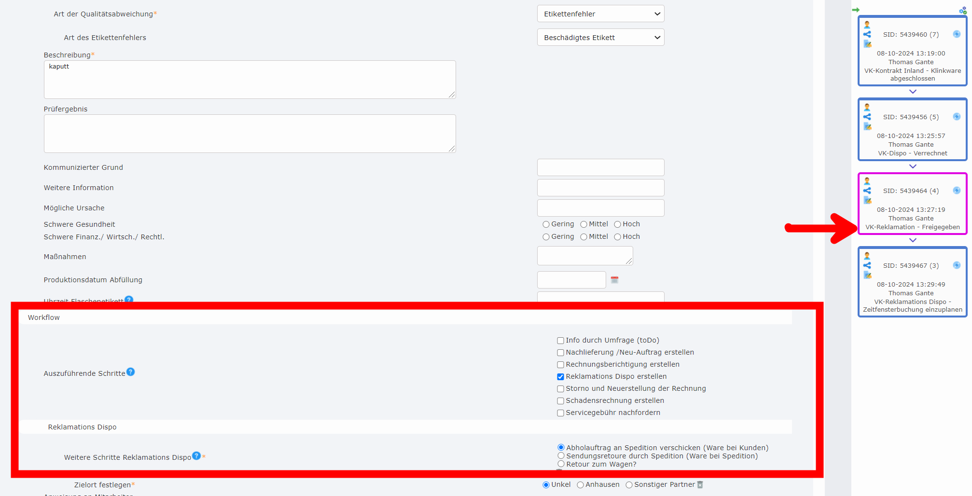Expand the chevron below card SID 5439460
This screenshot has height=496, width=972.
(913, 92)
